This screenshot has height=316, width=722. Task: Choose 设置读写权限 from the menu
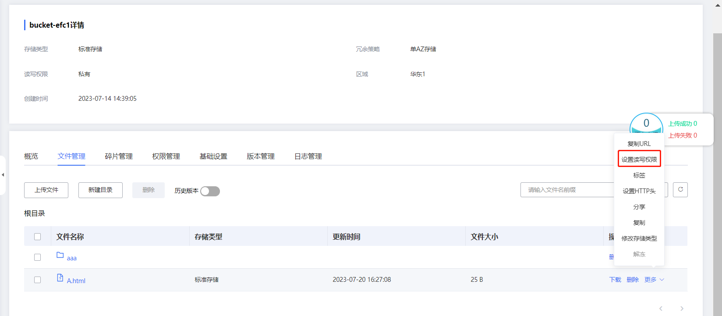tap(639, 159)
